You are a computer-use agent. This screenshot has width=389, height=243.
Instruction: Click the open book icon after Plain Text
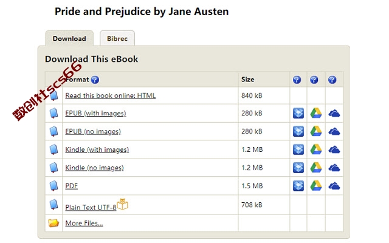point(122,204)
